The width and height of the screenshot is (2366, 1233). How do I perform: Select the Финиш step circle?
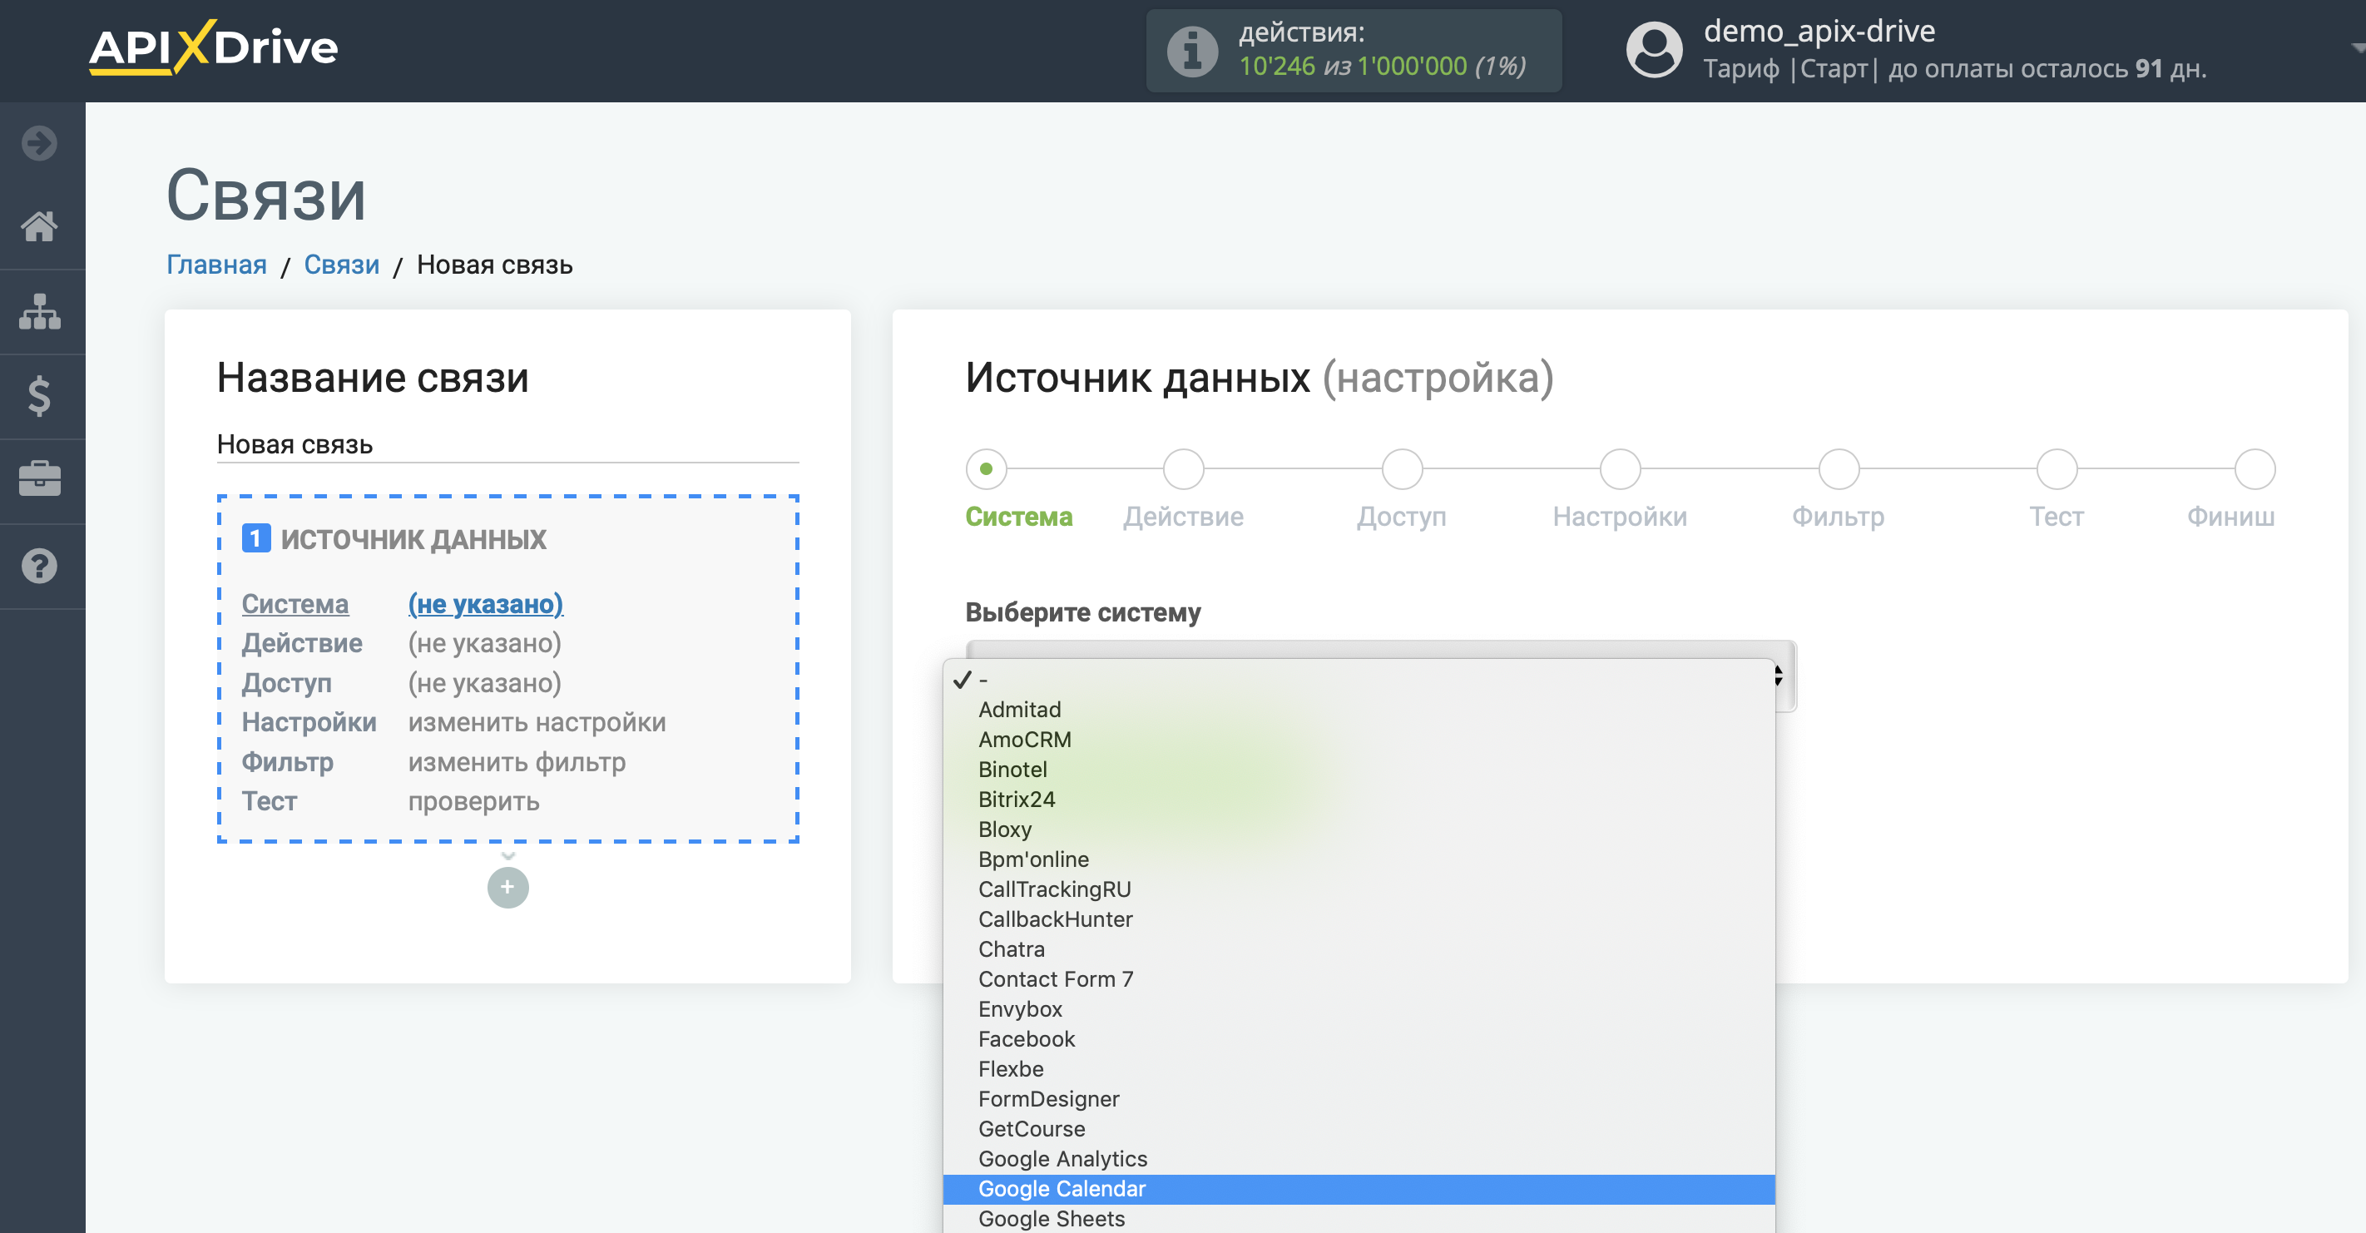(x=2255, y=469)
